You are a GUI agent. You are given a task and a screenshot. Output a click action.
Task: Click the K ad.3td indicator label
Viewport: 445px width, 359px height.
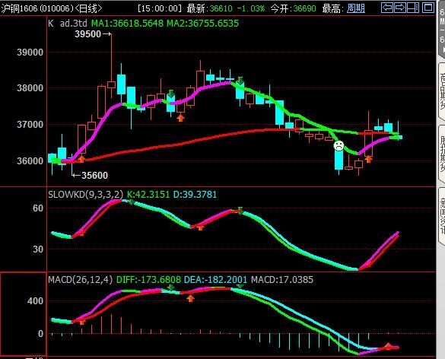[x=68, y=24]
